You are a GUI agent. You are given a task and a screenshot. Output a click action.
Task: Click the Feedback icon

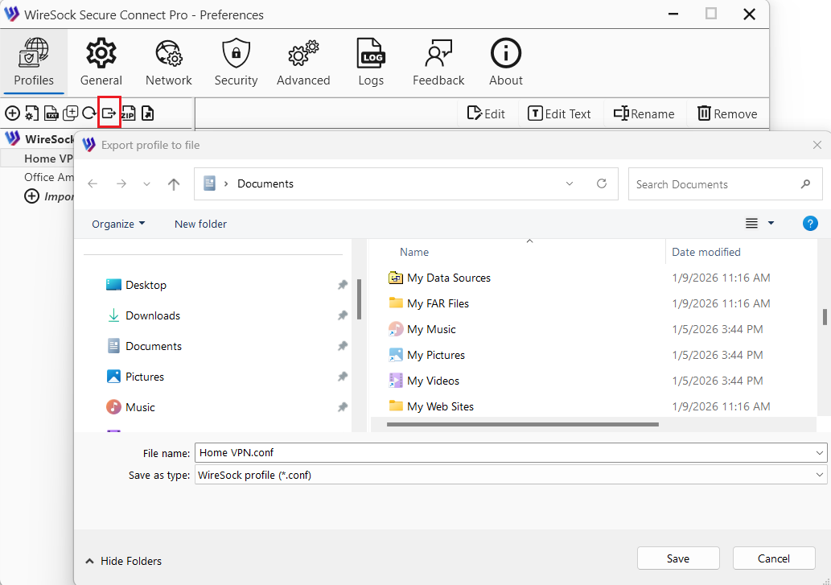tap(438, 61)
